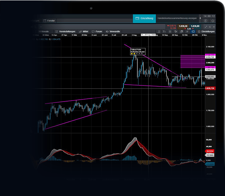Click the white 1.954,475 price label
The height and width of the screenshot is (196, 225).
coord(210,70)
